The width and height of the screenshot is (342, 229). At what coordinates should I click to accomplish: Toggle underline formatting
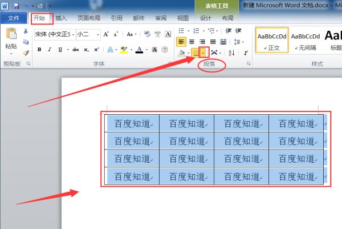pyautogui.click(x=60, y=50)
